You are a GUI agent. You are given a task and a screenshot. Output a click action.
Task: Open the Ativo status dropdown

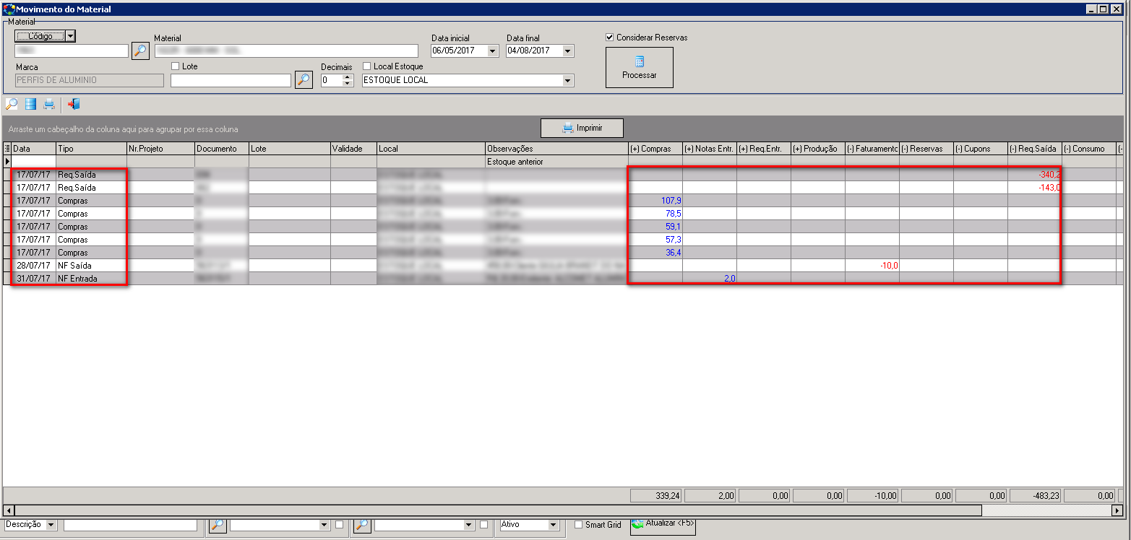(554, 526)
